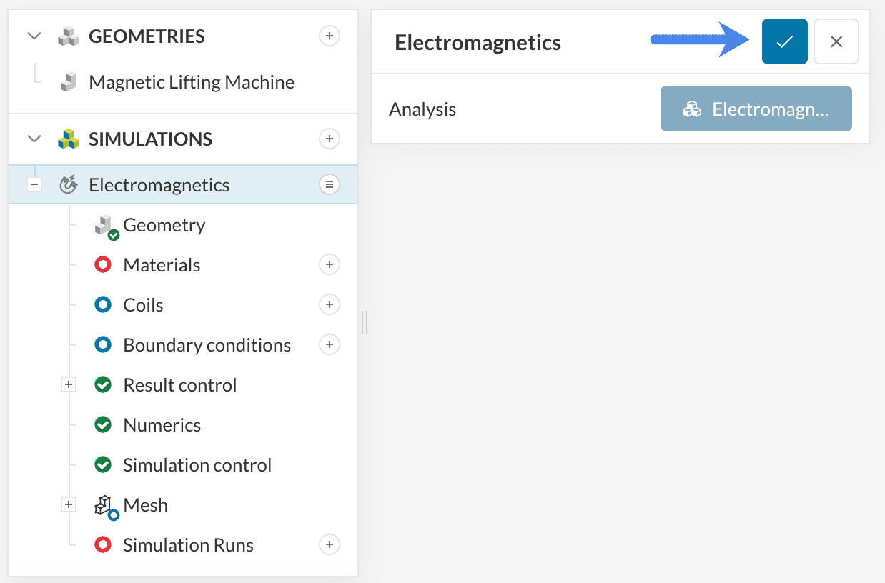The height and width of the screenshot is (583, 885).
Task: Click the red incomplete indicator on Materials
Action: click(x=104, y=264)
